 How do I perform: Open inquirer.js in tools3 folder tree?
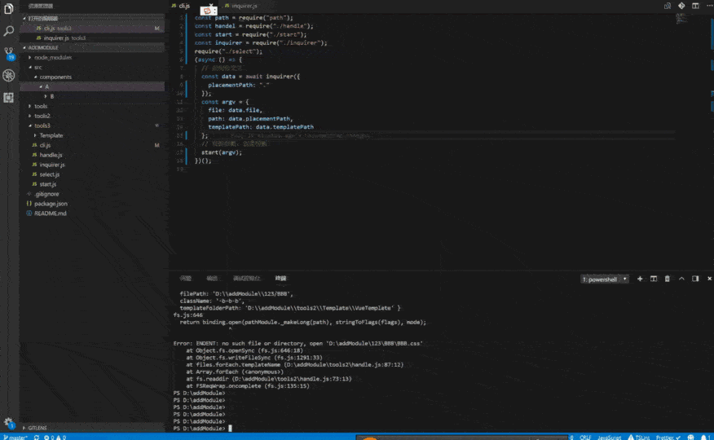(x=92, y=165)
